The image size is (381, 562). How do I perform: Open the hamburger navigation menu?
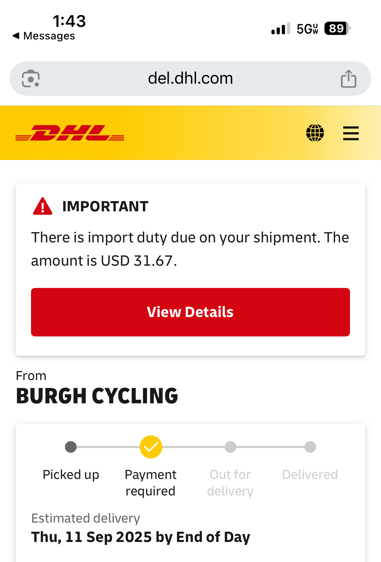point(351,133)
